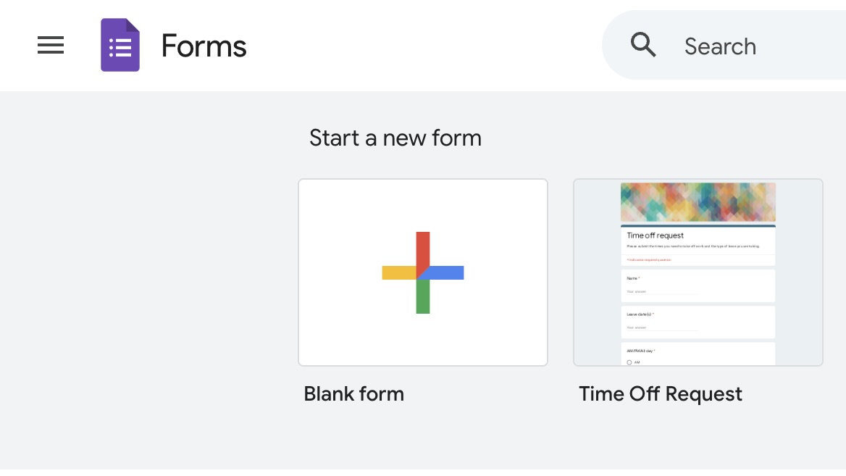
Task: Select the AM radio button in preview
Action: [629, 362]
